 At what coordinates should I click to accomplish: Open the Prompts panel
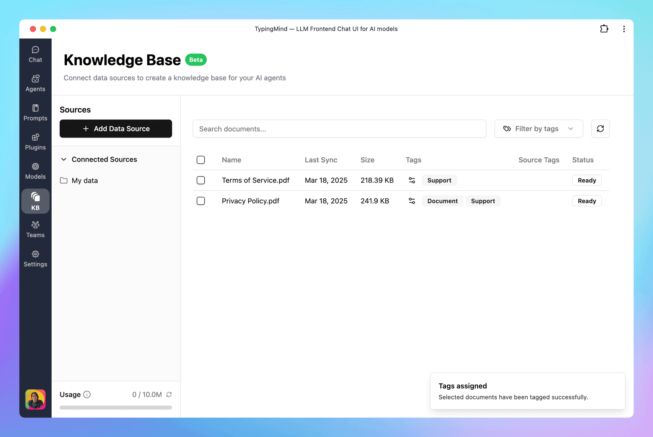pos(35,112)
